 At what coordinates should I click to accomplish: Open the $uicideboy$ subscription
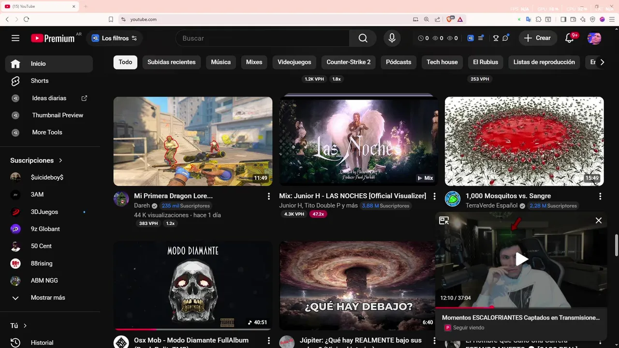49,177
